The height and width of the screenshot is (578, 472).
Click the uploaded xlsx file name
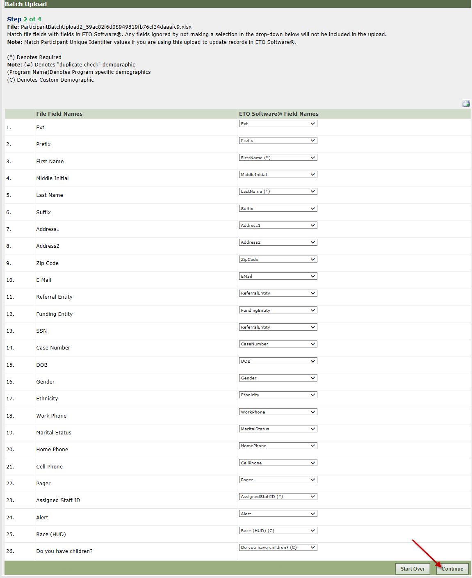[x=106, y=27]
